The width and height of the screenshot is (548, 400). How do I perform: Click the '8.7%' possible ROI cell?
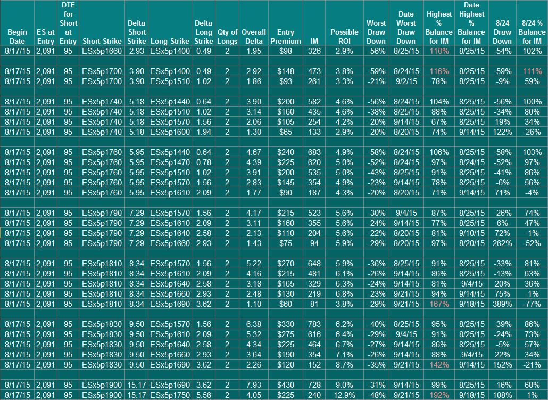point(344,365)
